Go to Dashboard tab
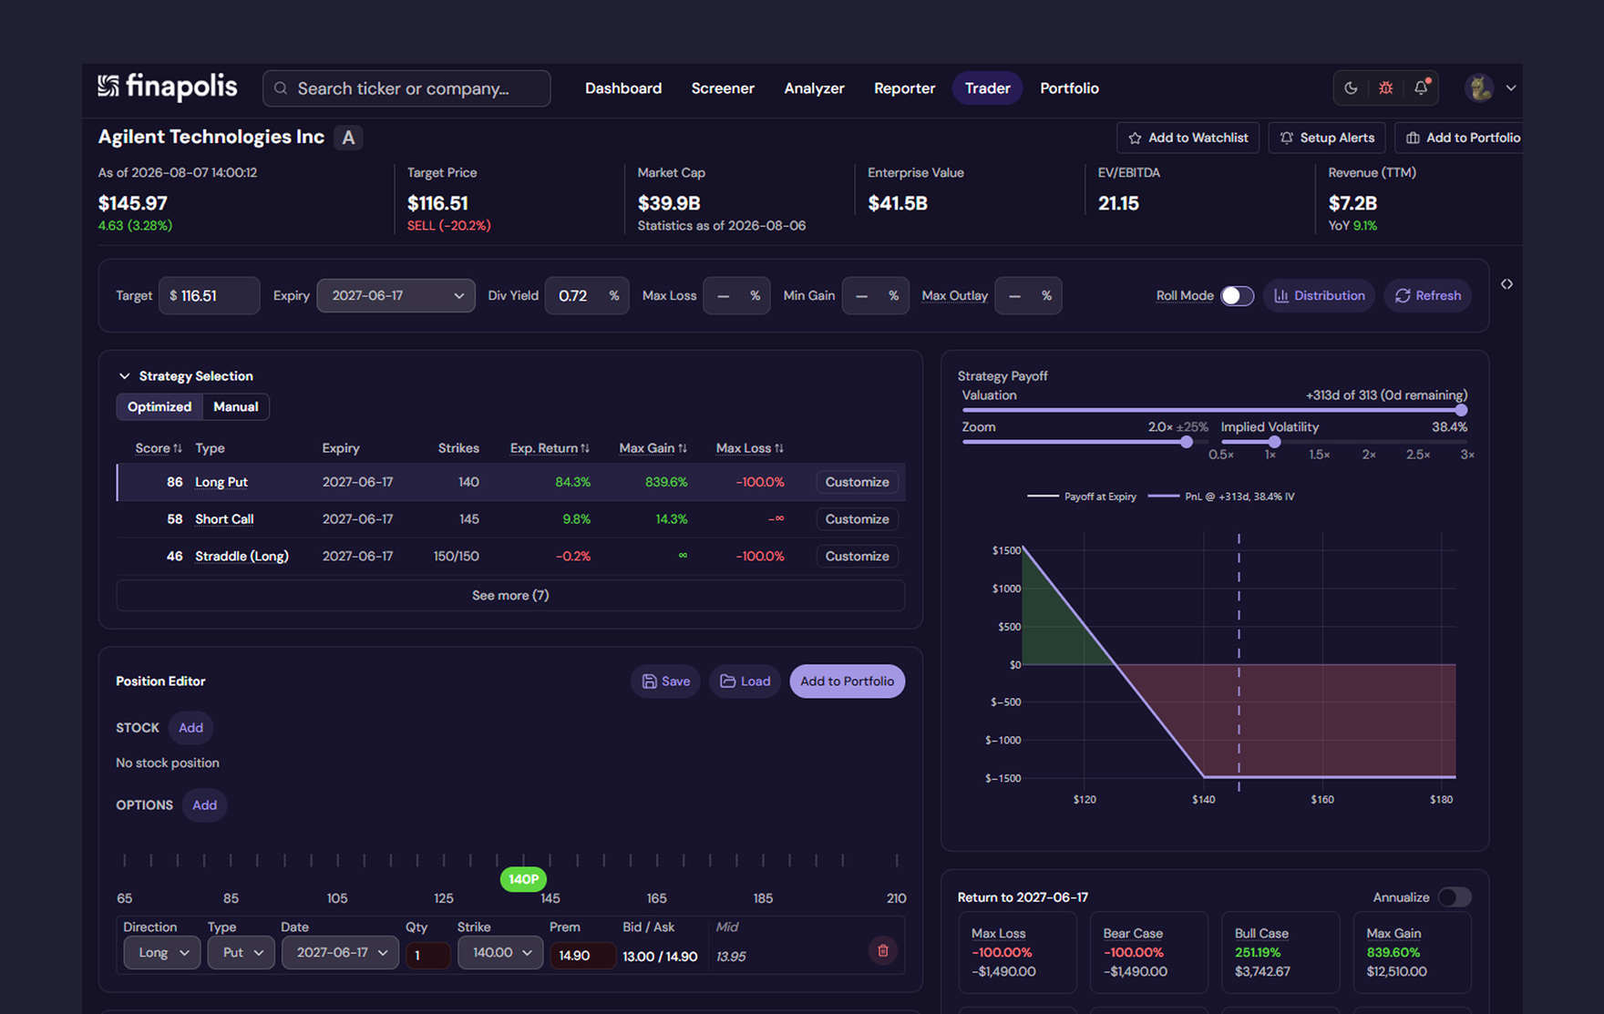 (x=623, y=88)
